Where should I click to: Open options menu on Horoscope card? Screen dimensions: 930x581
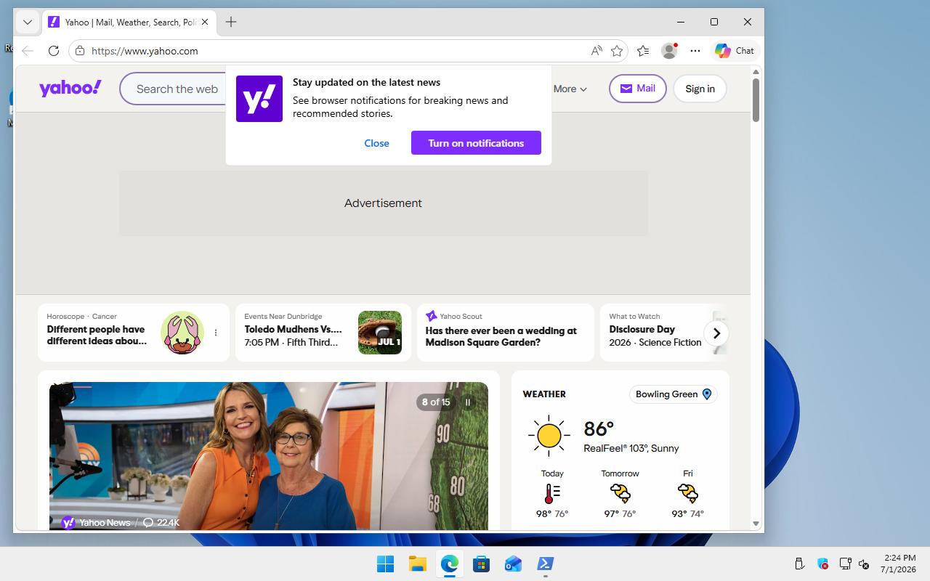(x=216, y=333)
